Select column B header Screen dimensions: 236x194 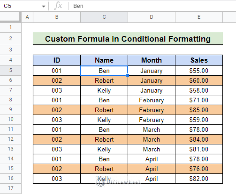click(57, 17)
